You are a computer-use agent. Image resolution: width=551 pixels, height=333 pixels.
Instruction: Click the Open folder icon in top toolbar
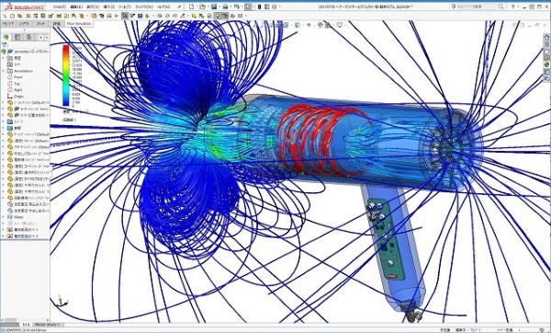pos(202,6)
